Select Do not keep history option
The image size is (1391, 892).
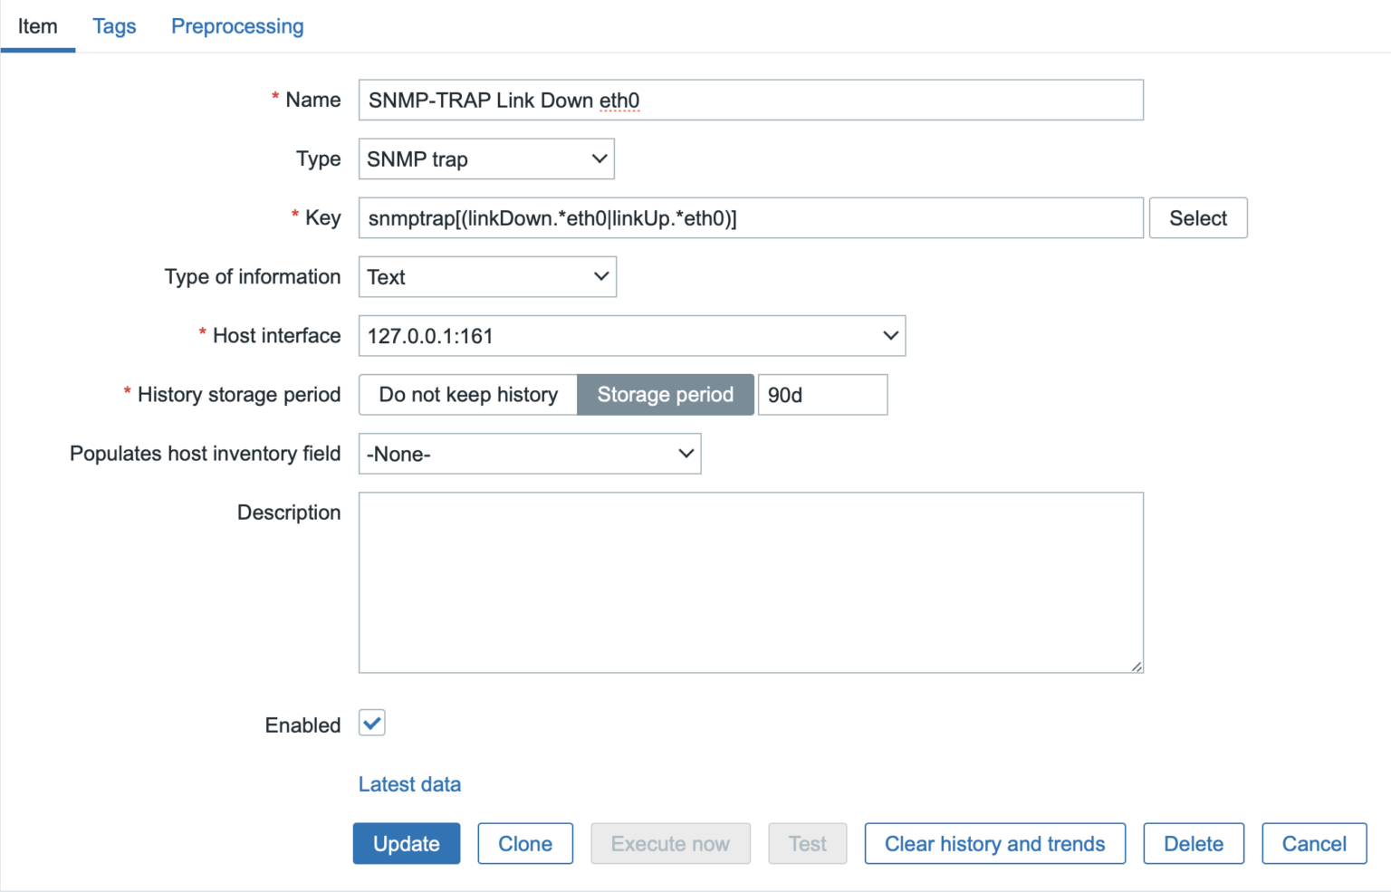point(467,394)
